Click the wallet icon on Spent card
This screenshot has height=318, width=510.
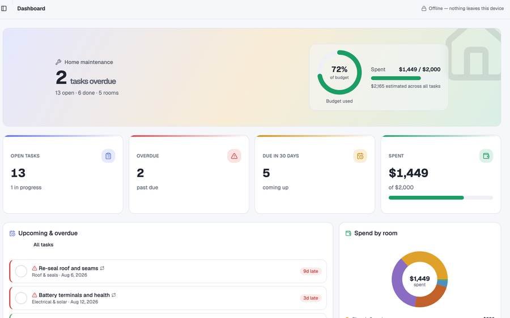click(x=486, y=156)
